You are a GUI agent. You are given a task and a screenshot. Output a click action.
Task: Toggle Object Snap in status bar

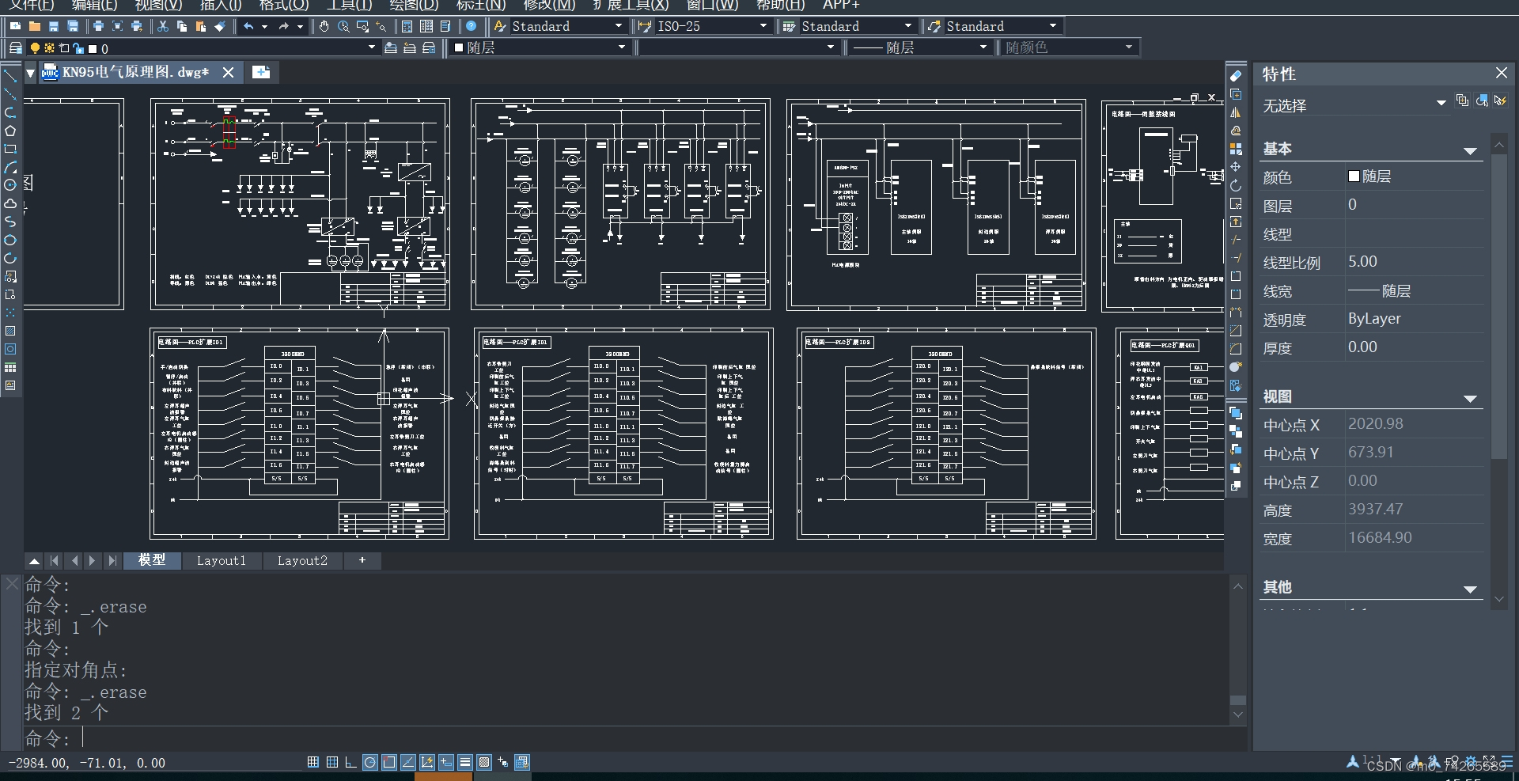(388, 762)
